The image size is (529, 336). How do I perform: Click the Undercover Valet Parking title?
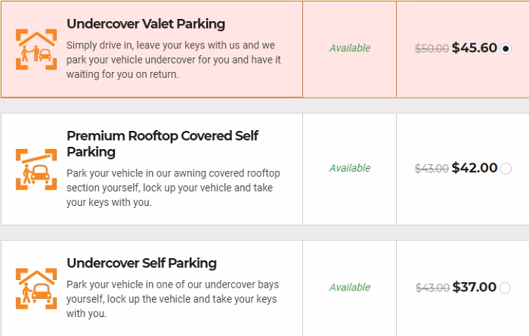coord(146,24)
